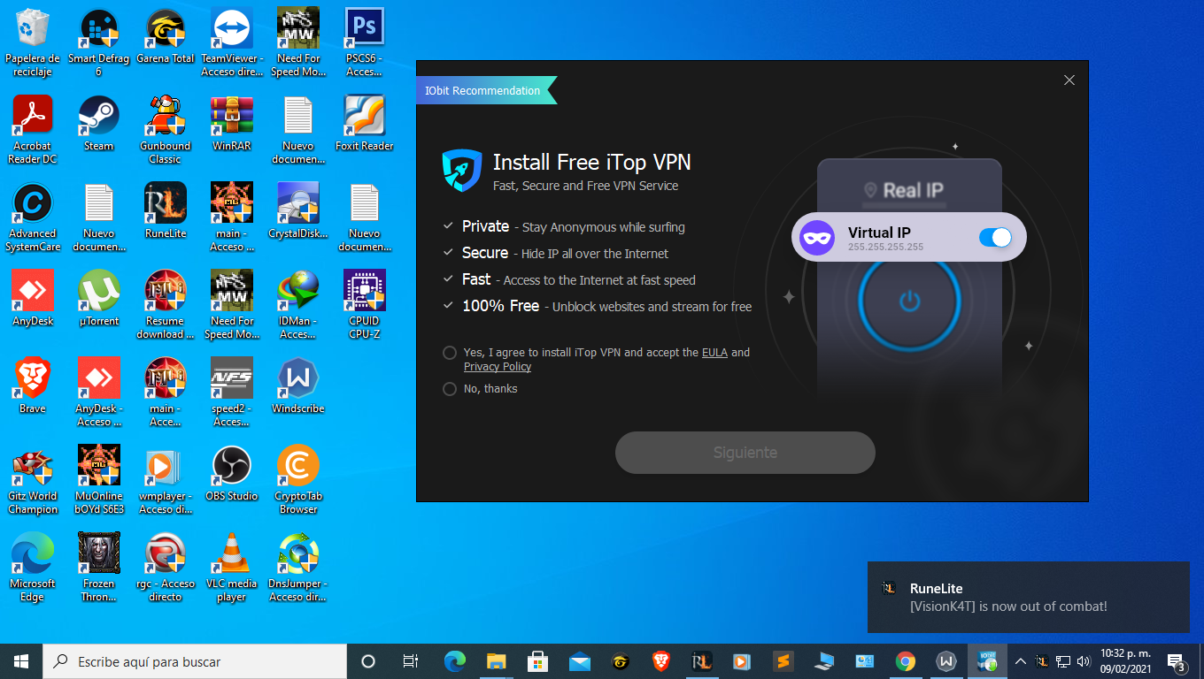Image resolution: width=1204 pixels, height=679 pixels.
Task: Click the Siguiente button
Action: [745, 453]
